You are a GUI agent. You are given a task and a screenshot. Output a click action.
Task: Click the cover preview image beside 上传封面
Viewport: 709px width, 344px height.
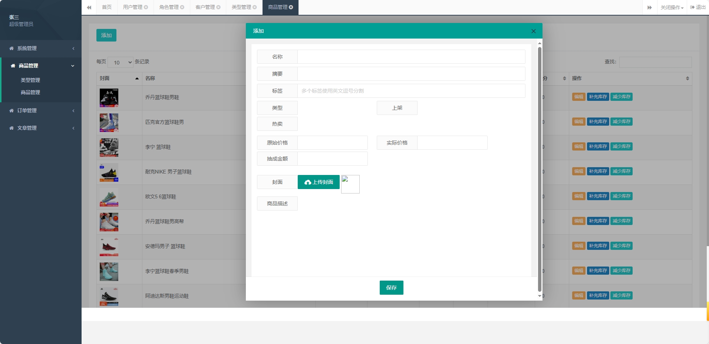[x=350, y=184]
